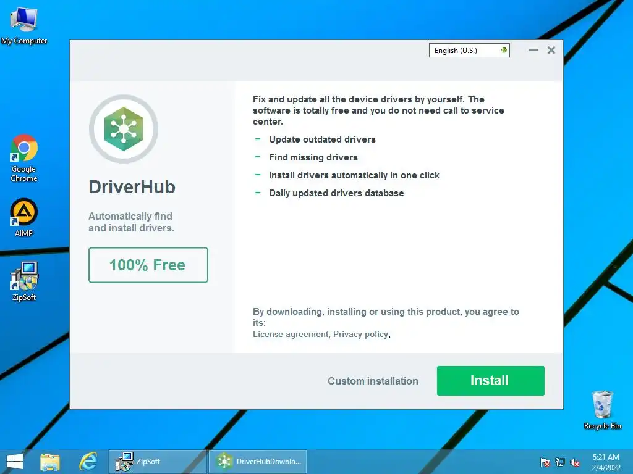
Task: Select AIMP desktop shortcut
Action: tap(24, 217)
